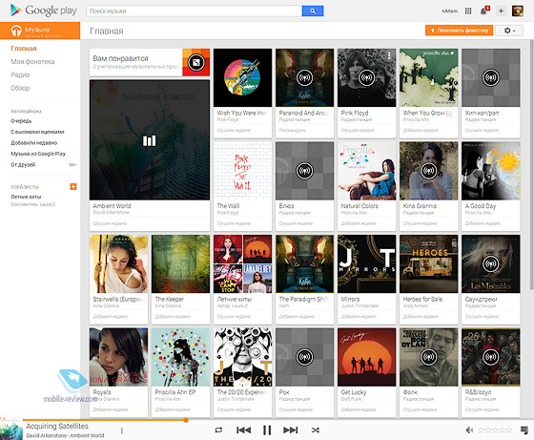Expand the settings gear dropdown
This screenshot has height=440, width=534.
pos(509,31)
